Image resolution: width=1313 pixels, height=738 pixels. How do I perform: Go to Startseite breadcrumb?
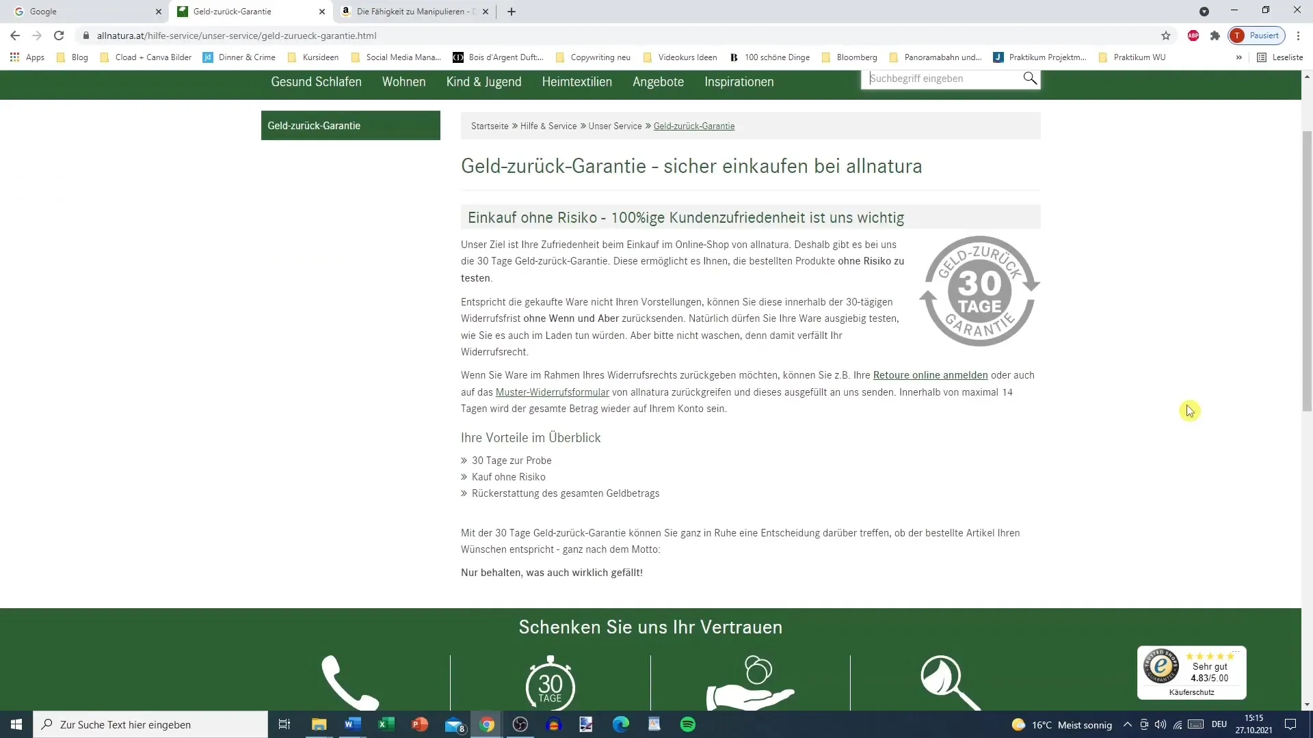490,126
